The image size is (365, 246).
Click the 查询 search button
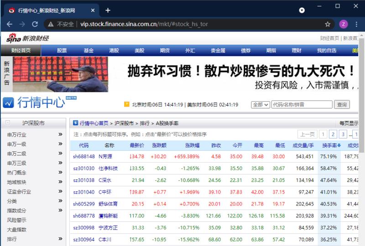342,105
